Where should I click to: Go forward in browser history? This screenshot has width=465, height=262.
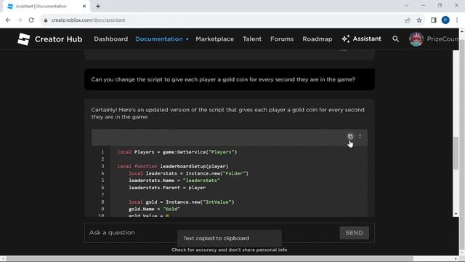[x=20, y=20]
